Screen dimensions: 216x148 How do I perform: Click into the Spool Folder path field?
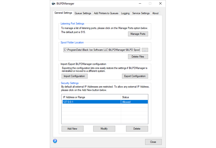pyautogui.click(x=102, y=50)
